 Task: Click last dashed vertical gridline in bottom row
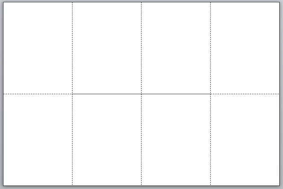(x=210, y=140)
